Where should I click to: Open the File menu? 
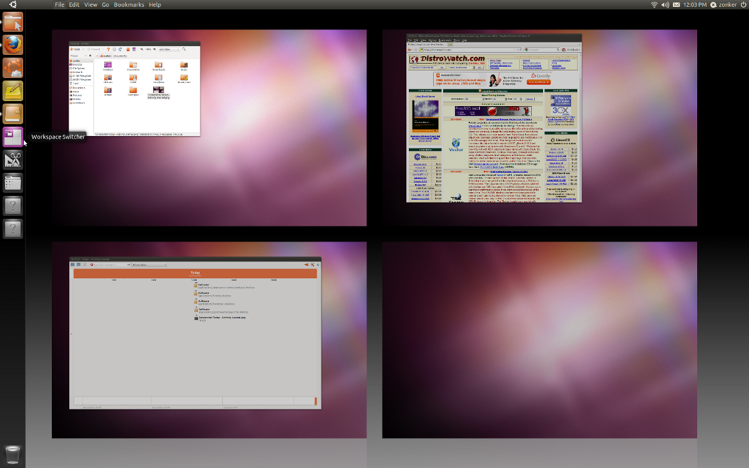pos(59,4)
